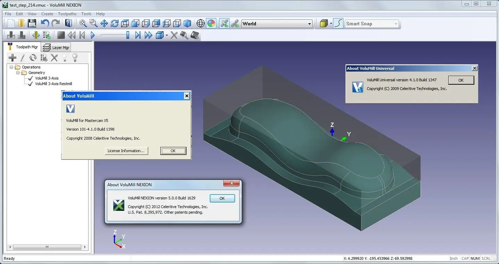
Task: Open the stock cube dropdown arrow
Action: (x=167, y=35)
